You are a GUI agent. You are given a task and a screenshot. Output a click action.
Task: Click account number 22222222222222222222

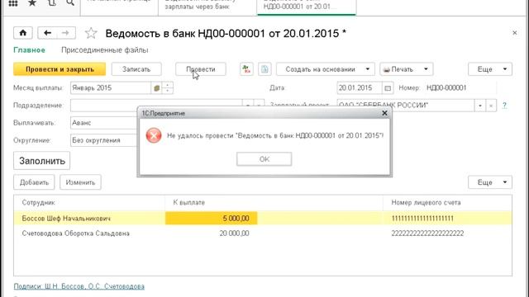click(x=427, y=233)
